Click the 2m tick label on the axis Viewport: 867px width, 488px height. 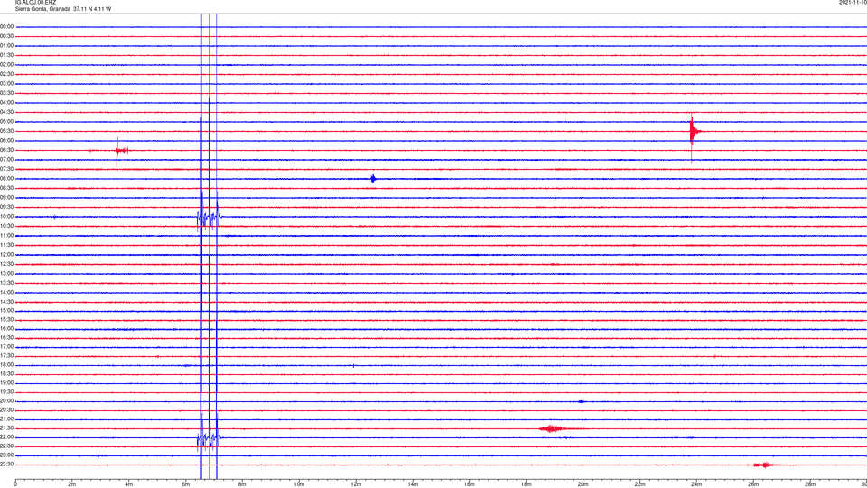point(72,484)
